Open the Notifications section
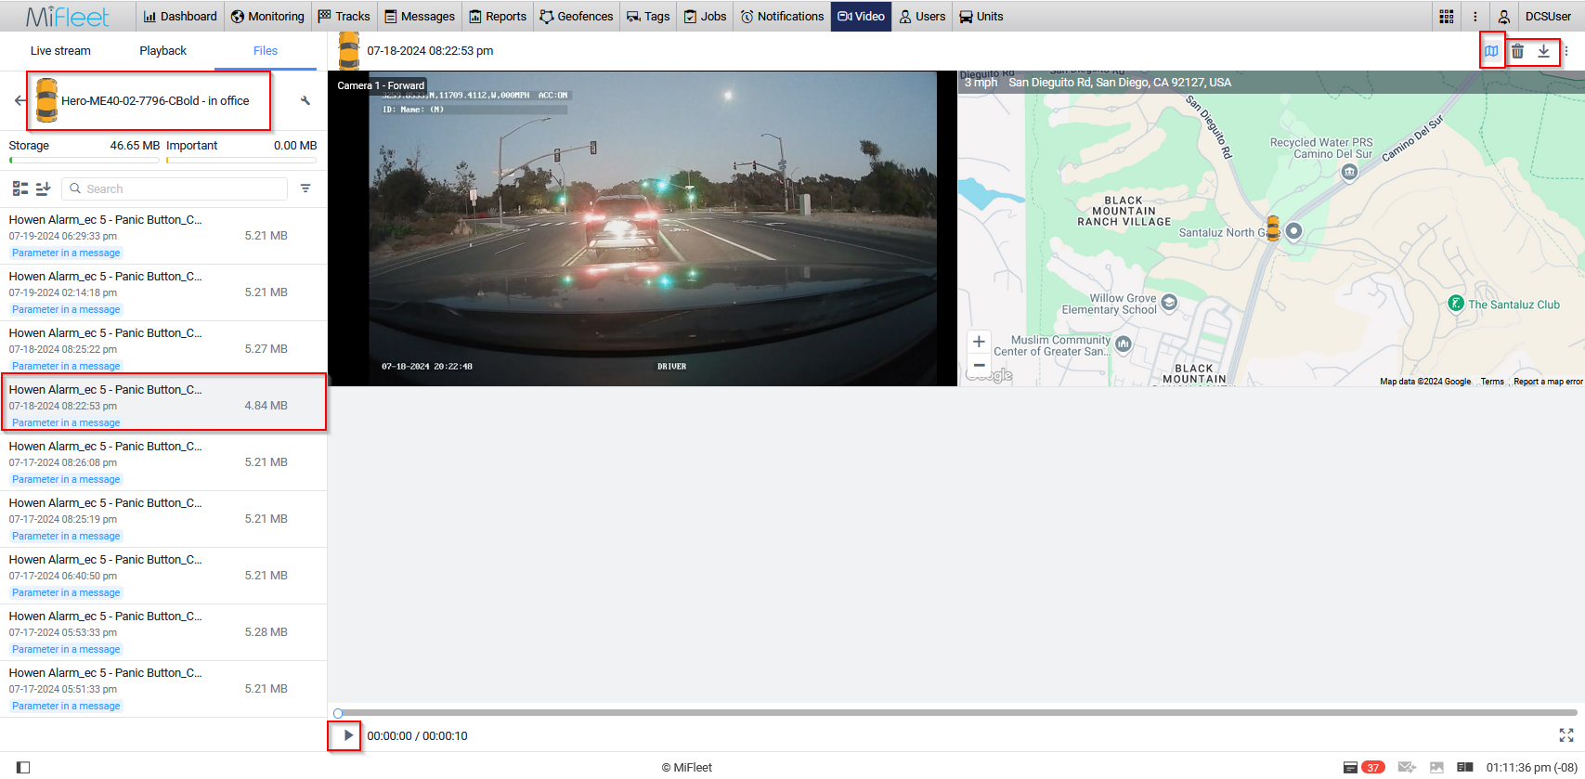The height and width of the screenshot is (779, 1585). [x=782, y=16]
